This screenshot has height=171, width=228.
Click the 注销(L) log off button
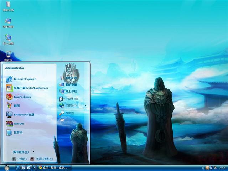20,159
